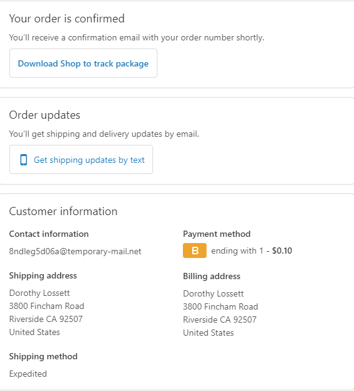The width and height of the screenshot is (354, 391).
Task: Click the orange B payment card icon
Action: click(x=195, y=251)
